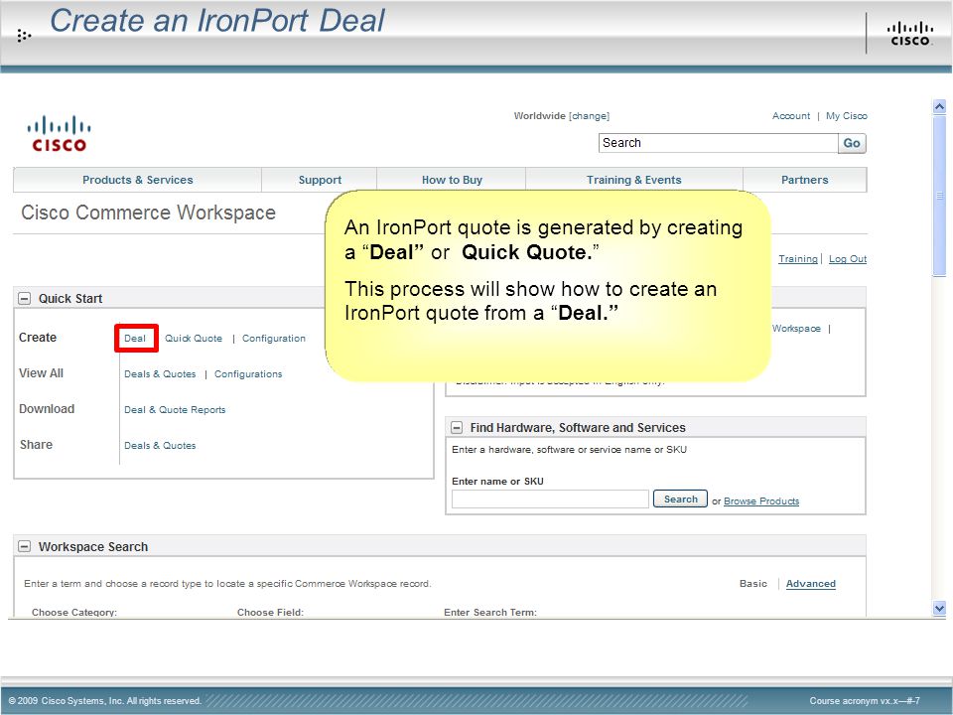Click the scrollbar up arrow

[939, 107]
